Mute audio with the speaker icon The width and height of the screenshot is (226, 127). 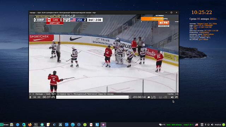click(172, 97)
